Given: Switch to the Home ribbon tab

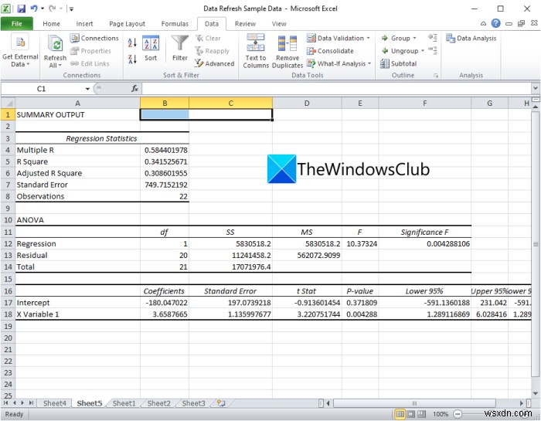Looking at the screenshot, I should tap(52, 24).
